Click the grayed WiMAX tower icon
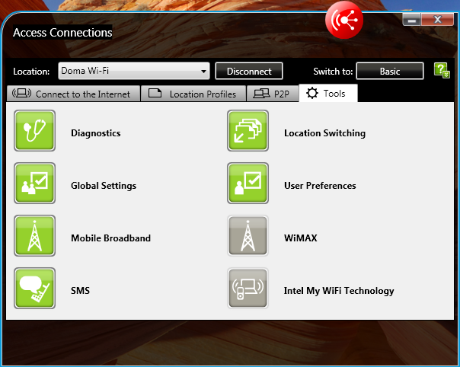The height and width of the screenshot is (367, 460). (x=248, y=236)
